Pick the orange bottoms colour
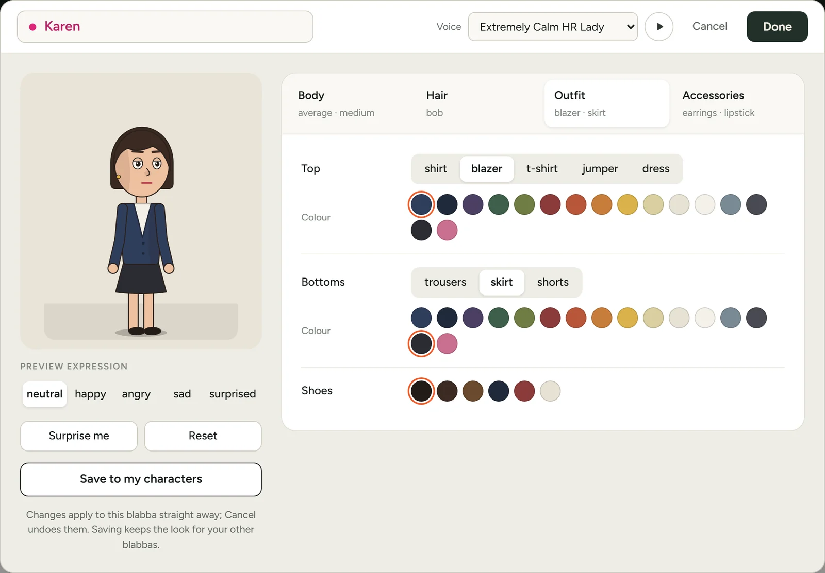The width and height of the screenshot is (825, 573). click(602, 318)
